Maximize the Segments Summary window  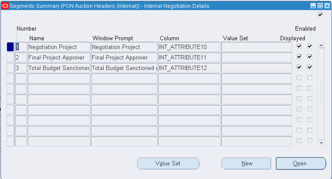coord(319,6)
